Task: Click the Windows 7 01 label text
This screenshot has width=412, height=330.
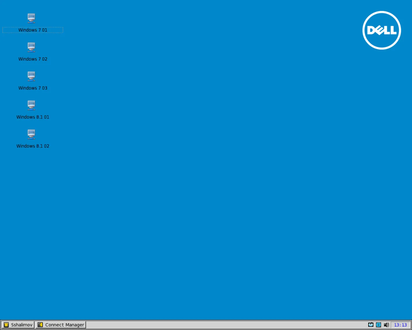Action: pos(33,30)
